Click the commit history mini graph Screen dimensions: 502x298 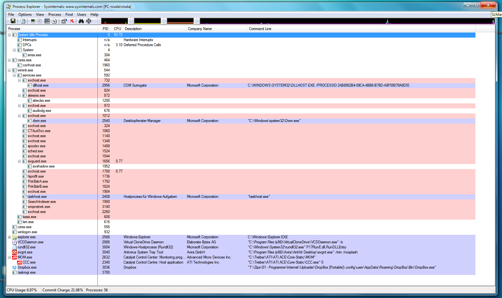click(x=147, y=21)
